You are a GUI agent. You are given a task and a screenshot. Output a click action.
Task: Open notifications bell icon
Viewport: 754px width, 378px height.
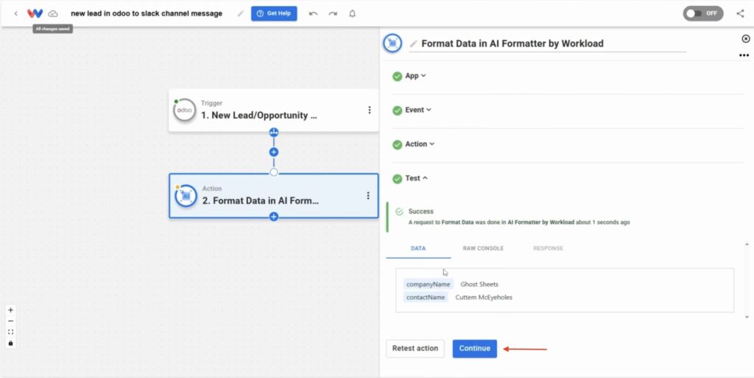coord(352,13)
